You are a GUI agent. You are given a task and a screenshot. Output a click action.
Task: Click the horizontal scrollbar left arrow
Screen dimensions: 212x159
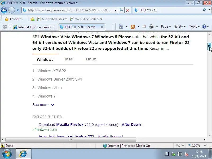[x=3, y=139]
